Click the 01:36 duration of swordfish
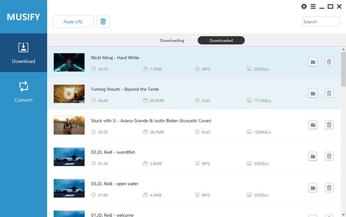This screenshot has width=346, height=217. (x=103, y=164)
